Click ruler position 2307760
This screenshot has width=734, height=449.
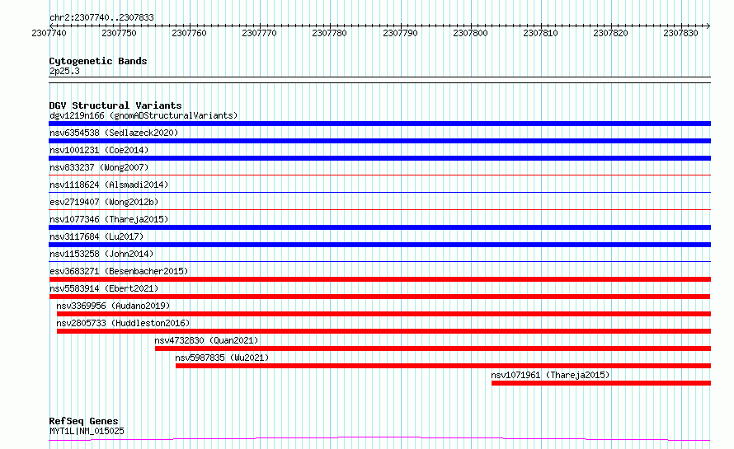coord(189,33)
